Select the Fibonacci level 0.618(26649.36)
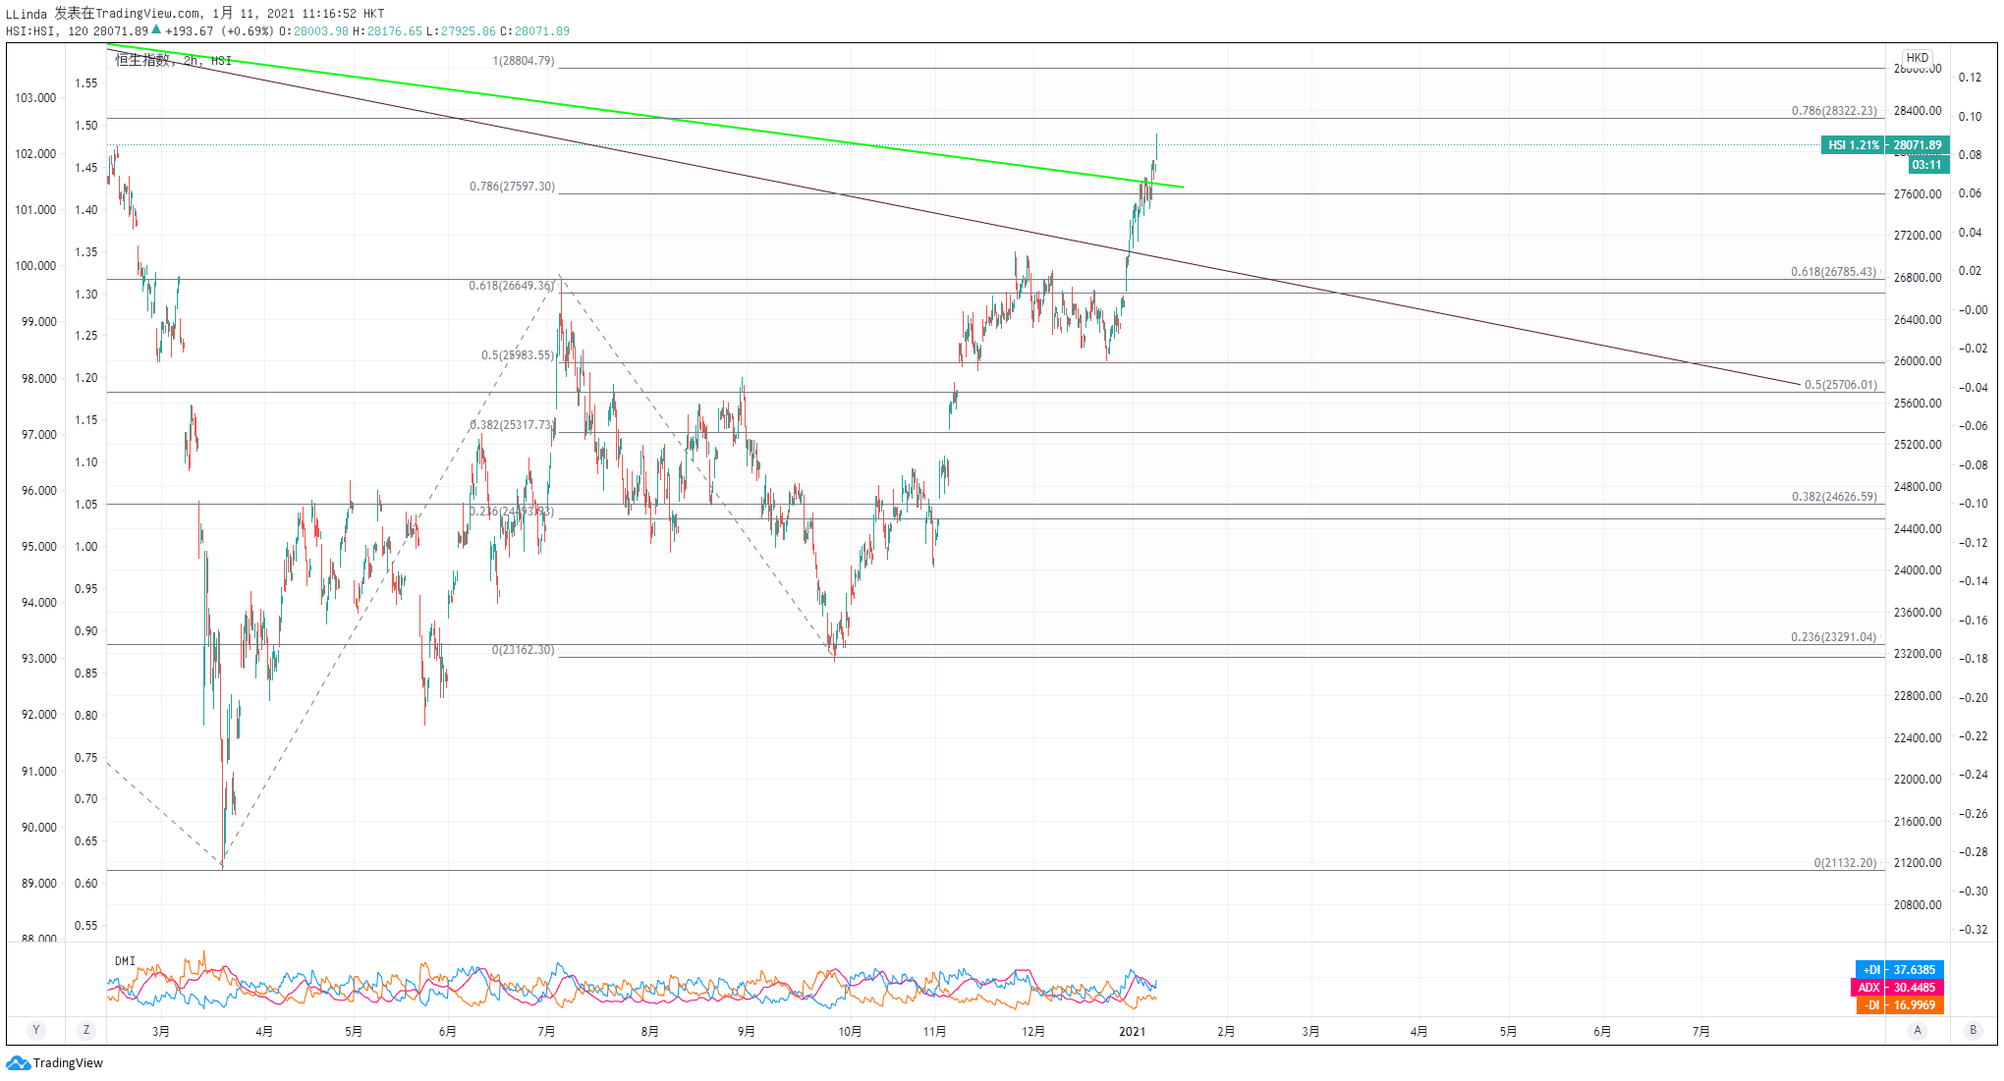 tap(511, 286)
